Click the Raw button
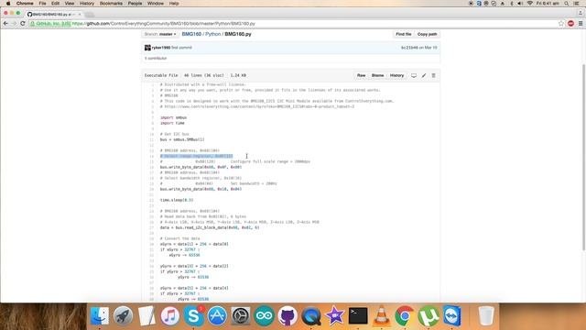586x330 pixels. (361, 75)
